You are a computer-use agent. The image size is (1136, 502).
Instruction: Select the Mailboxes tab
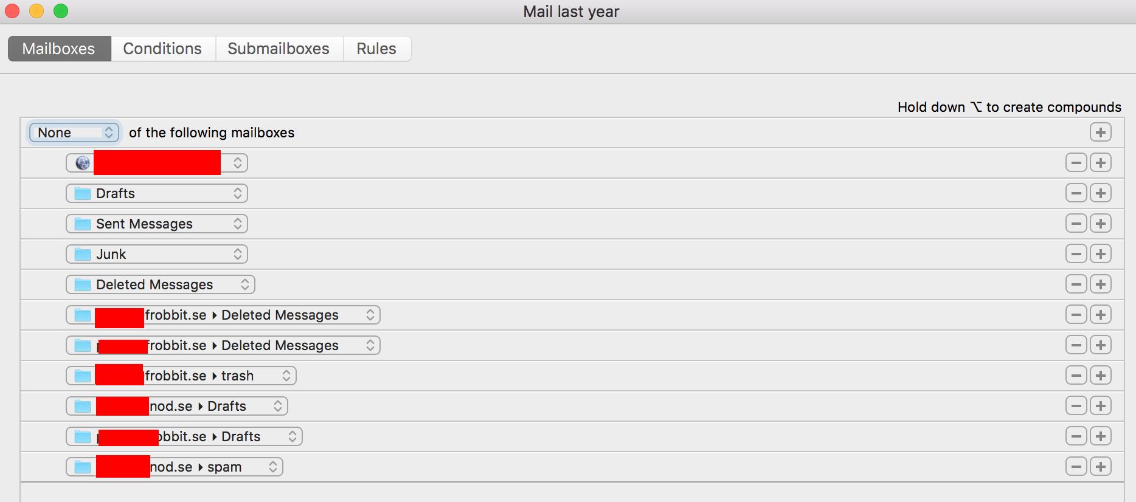[x=59, y=49]
